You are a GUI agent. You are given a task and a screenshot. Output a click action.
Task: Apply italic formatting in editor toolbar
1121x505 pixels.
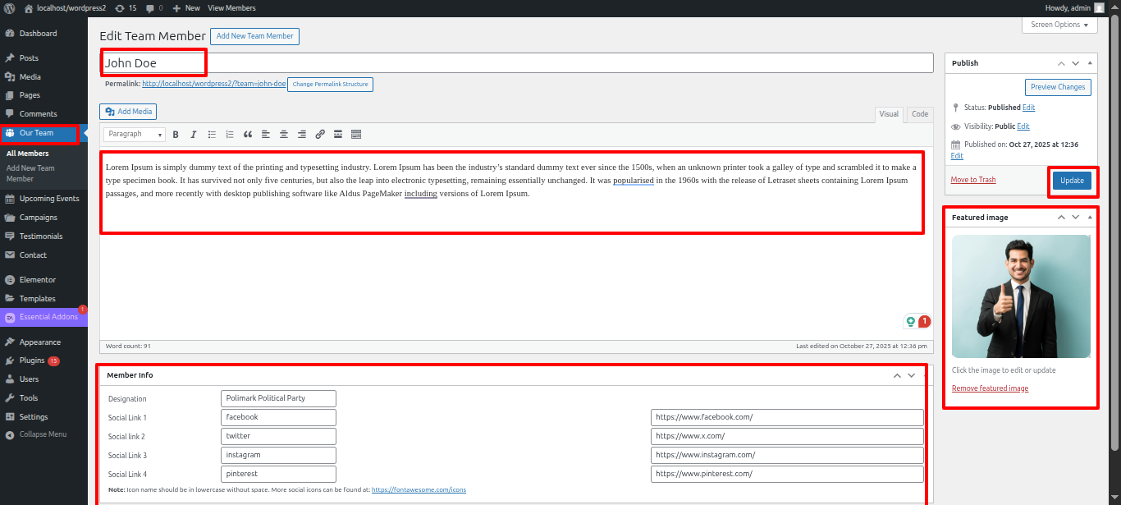coord(194,135)
